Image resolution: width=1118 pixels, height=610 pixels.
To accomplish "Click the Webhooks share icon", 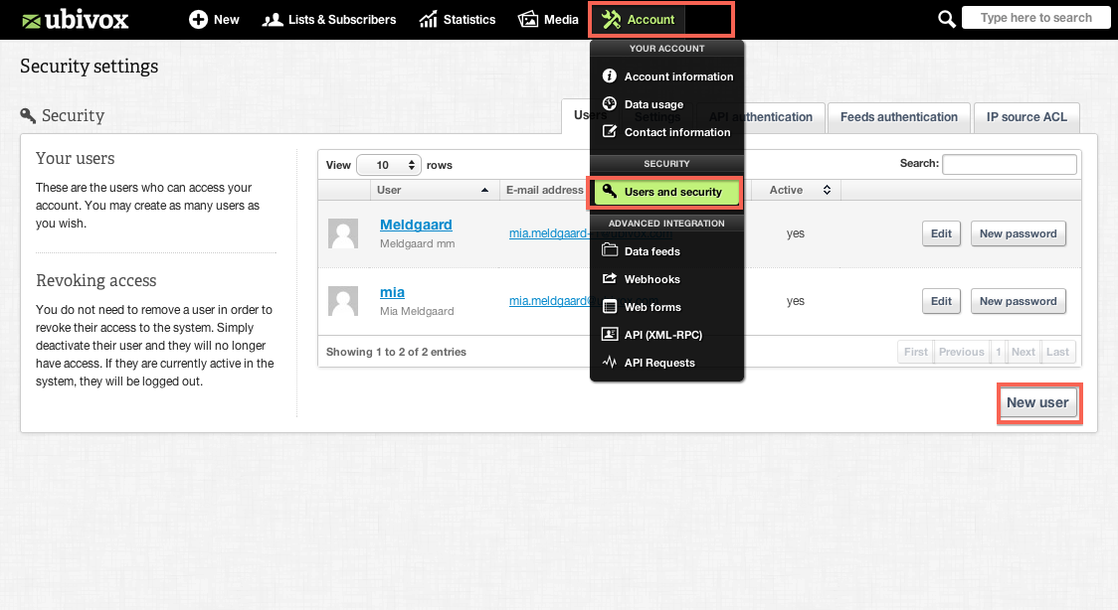I will click(x=609, y=278).
